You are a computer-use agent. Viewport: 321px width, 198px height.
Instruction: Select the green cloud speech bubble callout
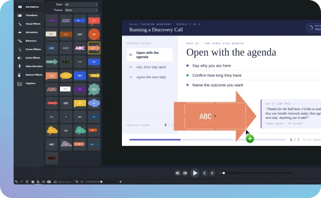80,131
